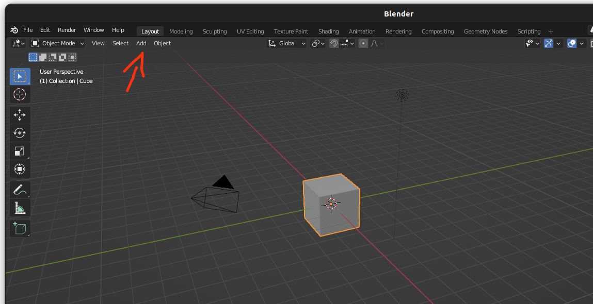Switch to the Scripting workspace tab
This screenshot has height=304, width=593.
tap(528, 31)
